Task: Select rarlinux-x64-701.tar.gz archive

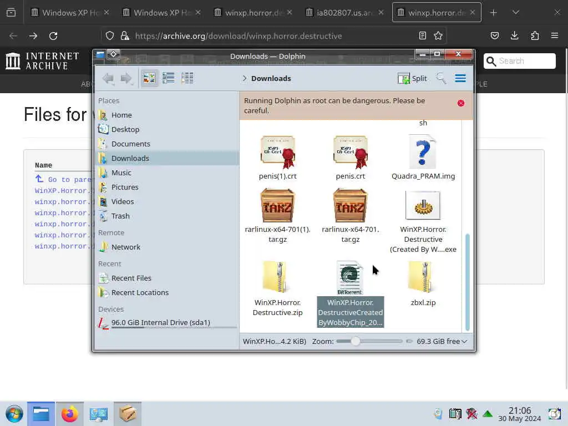Action: click(x=351, y=216)
